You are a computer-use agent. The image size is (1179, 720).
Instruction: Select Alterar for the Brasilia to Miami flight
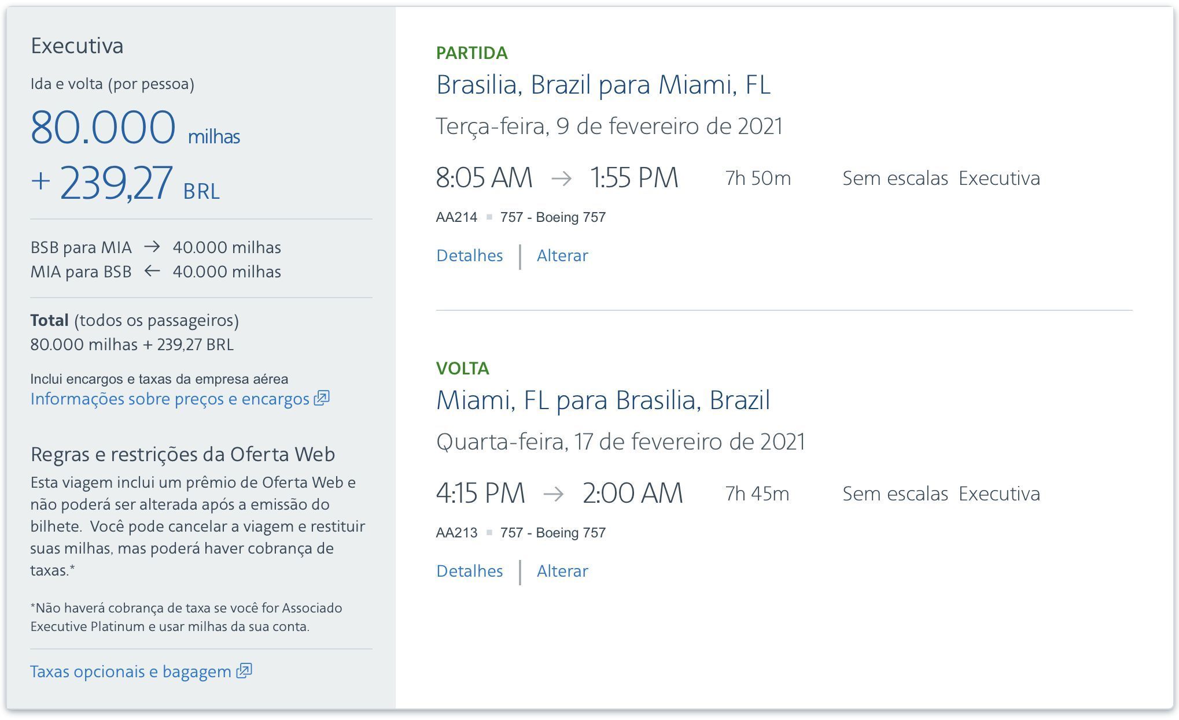click(x=562, y=255)
